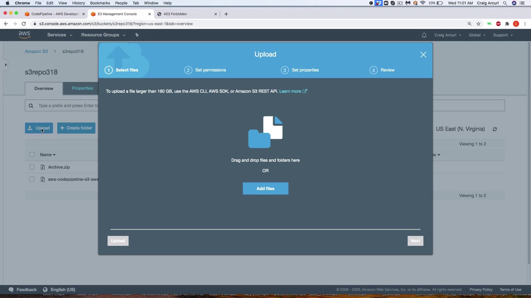Close the 403 Forbidden tab
Viewport: 531px width, 298px height.
215,14
